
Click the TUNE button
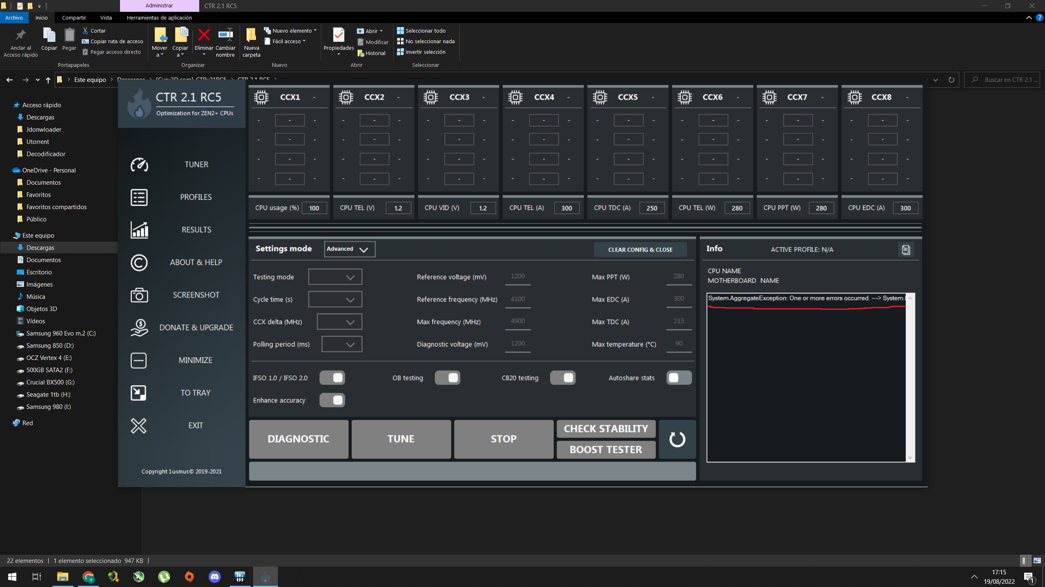pos(401,439)
